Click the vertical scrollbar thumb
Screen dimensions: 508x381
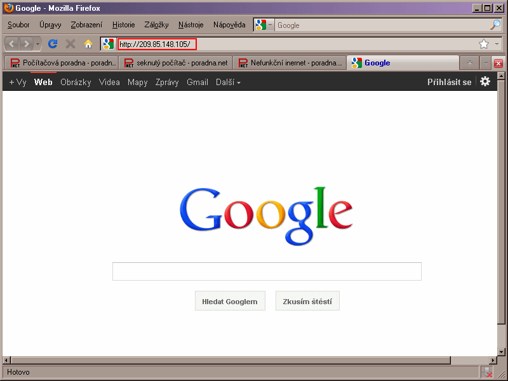501,202
